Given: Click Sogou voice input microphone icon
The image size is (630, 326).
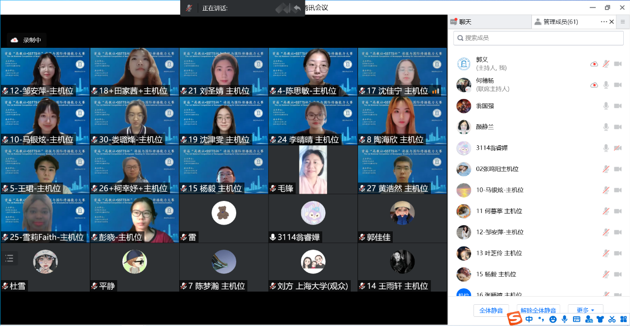Looking at the screenshot, I should coord(564,319).
